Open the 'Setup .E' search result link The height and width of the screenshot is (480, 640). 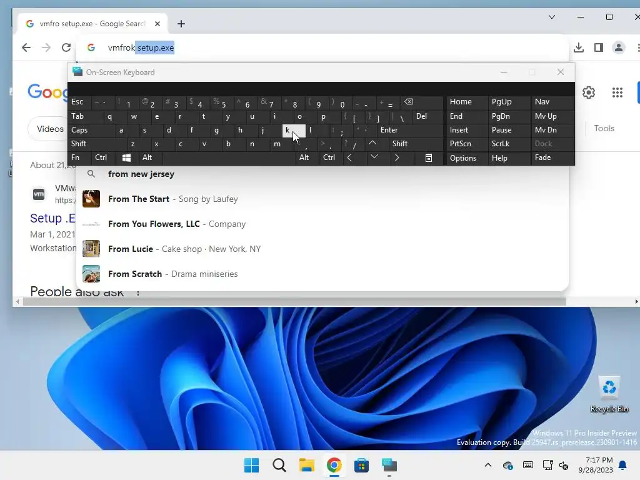[x=52, y=218]
